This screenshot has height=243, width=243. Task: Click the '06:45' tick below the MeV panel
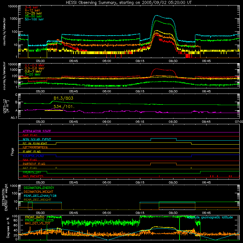[206, 91]
